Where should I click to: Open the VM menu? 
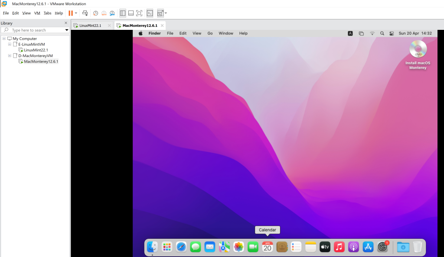tap(37, 13)
